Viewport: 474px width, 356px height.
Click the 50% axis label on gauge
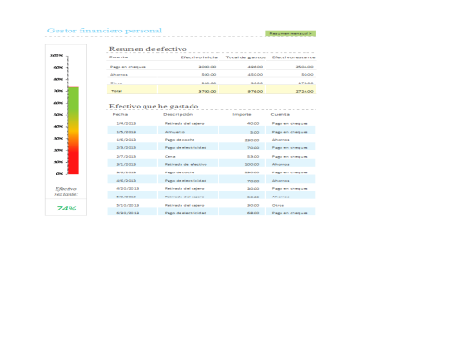[58, 114]
